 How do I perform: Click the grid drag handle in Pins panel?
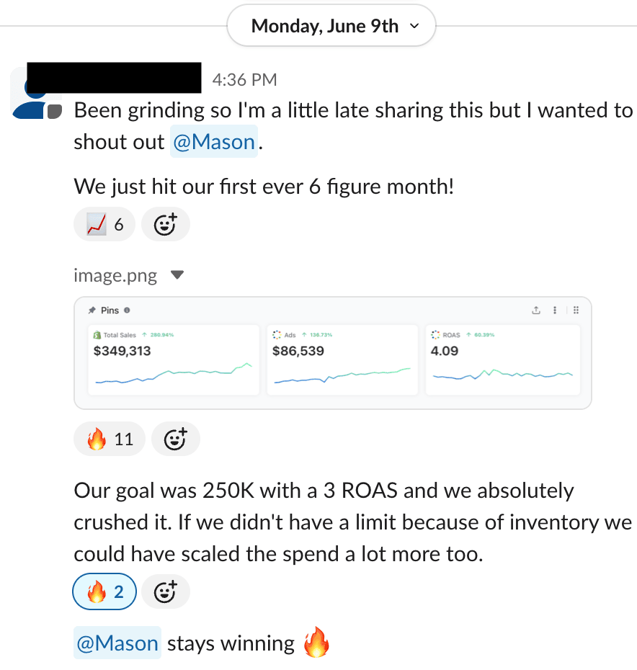(576, 311)
